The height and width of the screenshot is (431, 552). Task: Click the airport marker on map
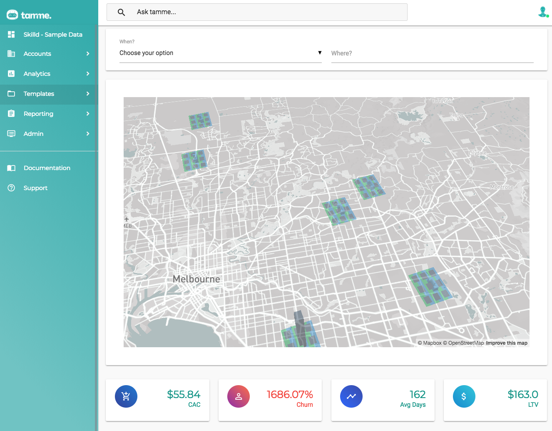(127, 219)
